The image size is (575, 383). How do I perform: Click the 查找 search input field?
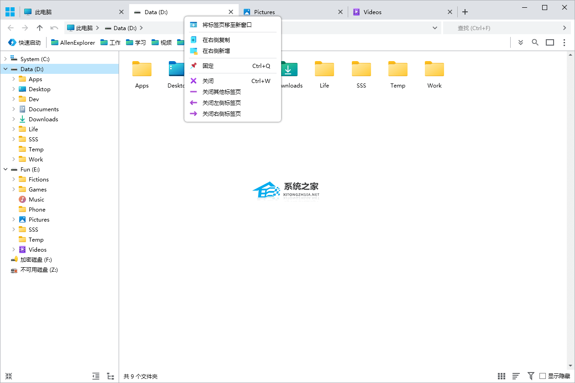(502, 28)
